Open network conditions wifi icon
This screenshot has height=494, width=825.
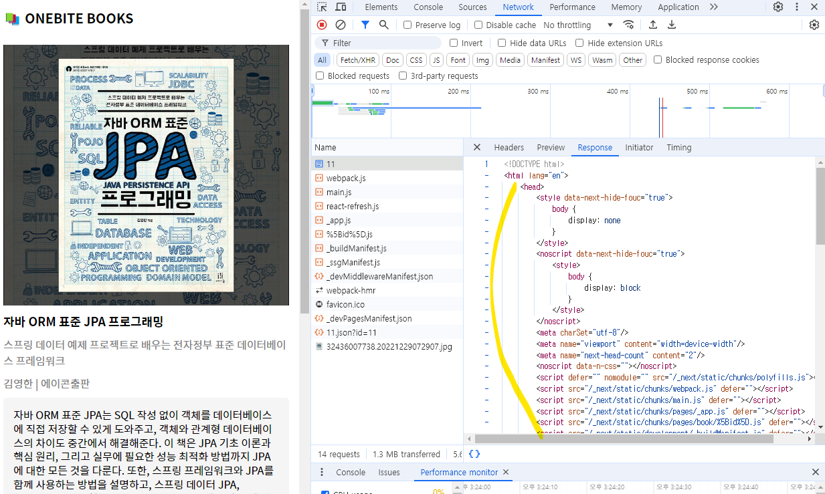pos(628,25)
